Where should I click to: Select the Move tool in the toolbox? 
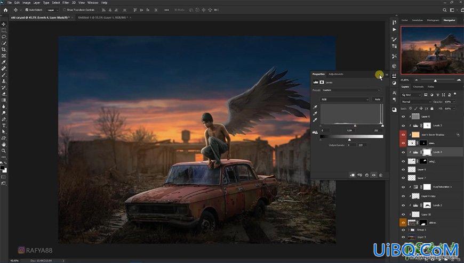[x=4, y=24]
